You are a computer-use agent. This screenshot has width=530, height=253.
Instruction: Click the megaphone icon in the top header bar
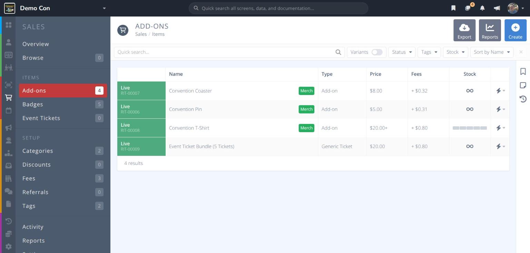[497, 8]
